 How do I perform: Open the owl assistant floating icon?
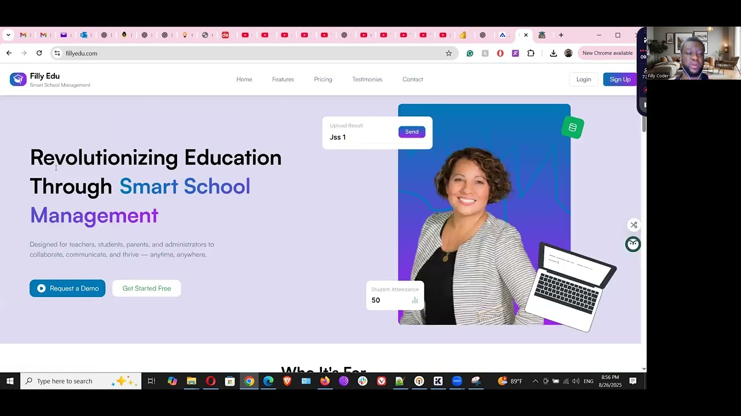pos(633,244)
